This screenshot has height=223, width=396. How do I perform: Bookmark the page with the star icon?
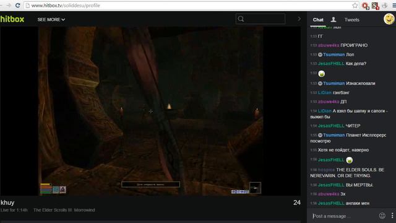click(x=355, y=6)
